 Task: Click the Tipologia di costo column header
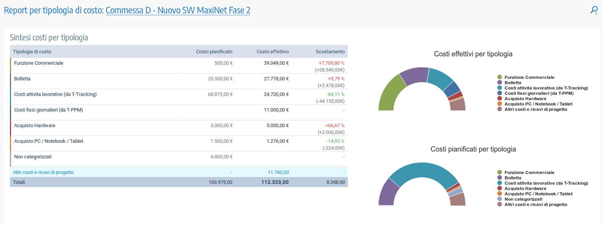[x=32, y=52]
